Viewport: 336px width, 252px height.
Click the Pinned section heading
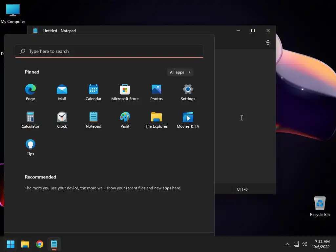32,72
